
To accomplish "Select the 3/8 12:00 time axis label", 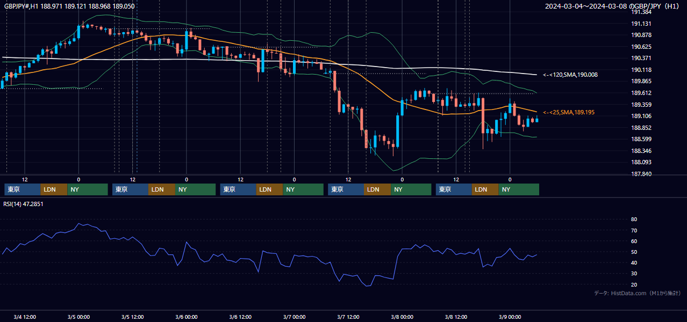I will (x=456, y=317).
